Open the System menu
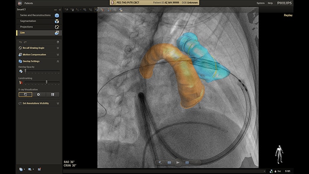Viewport: 309px width, 174px height. 260,3
